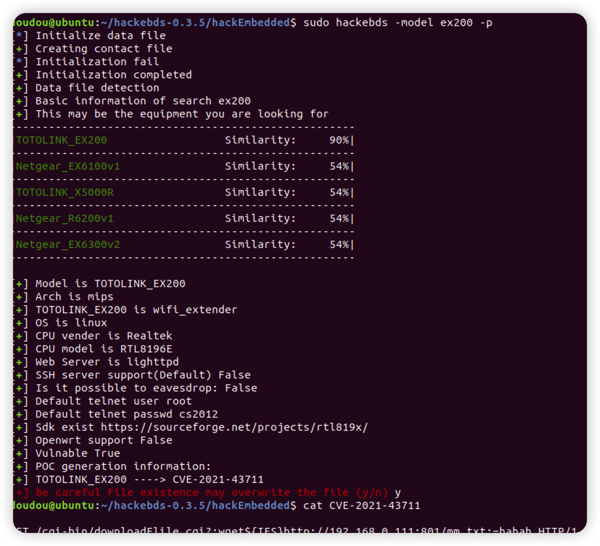Click on 'Initialization fail' line
This screenshot has height=546, width=600.
click(97, 62)
